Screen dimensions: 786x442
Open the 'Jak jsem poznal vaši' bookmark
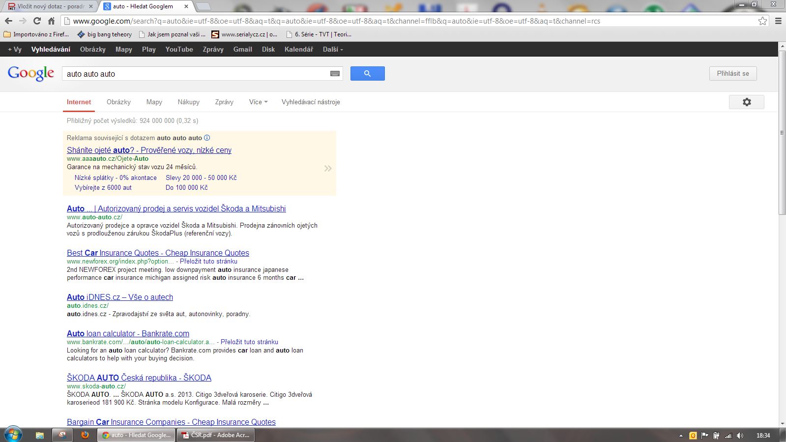(x=173, y=34)
